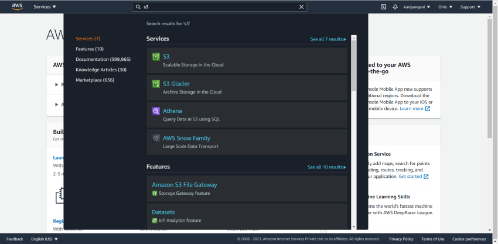
Task: Click 'Scalable Storage in the Cloud' text
Action: click(193, 65)
